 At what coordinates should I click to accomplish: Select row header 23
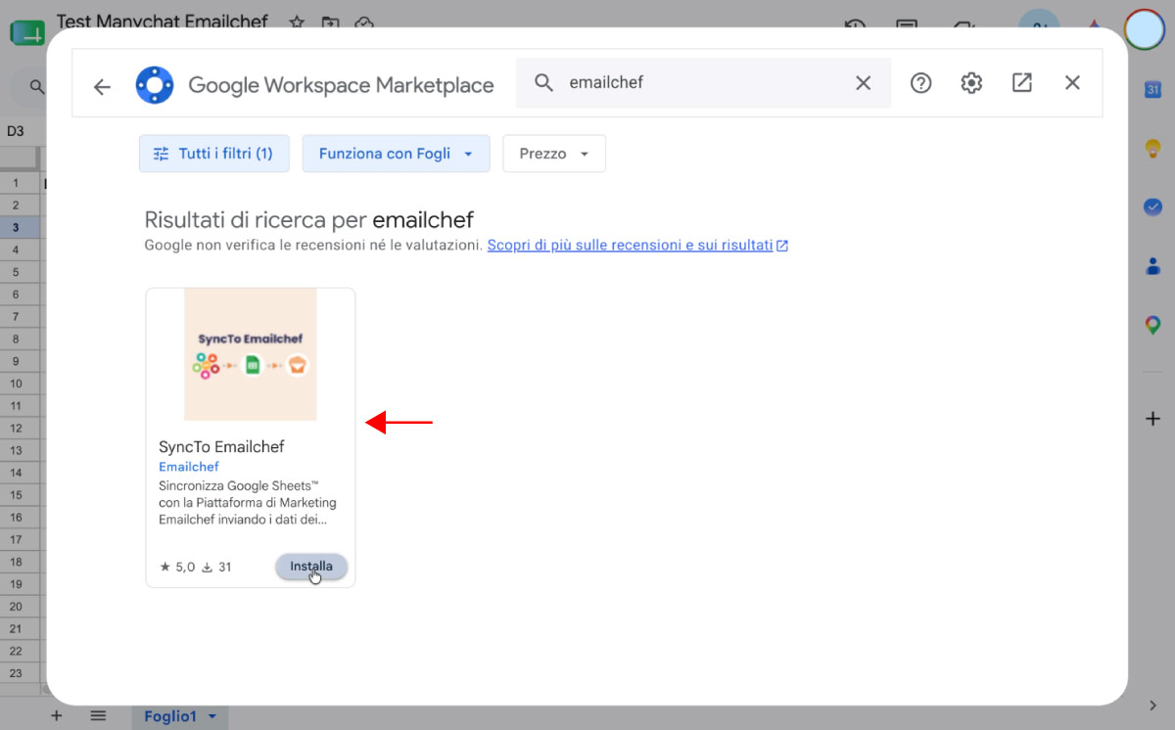pos(18,673)
